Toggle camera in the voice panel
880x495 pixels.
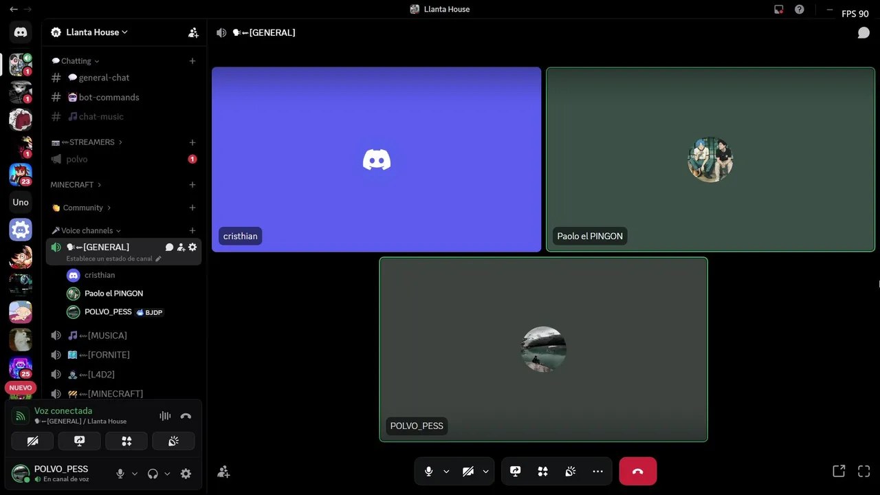pyautogui.click(x=32, y=441)
